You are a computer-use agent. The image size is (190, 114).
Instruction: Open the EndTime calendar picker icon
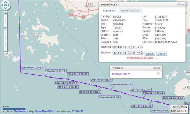(x=129, y=53)
